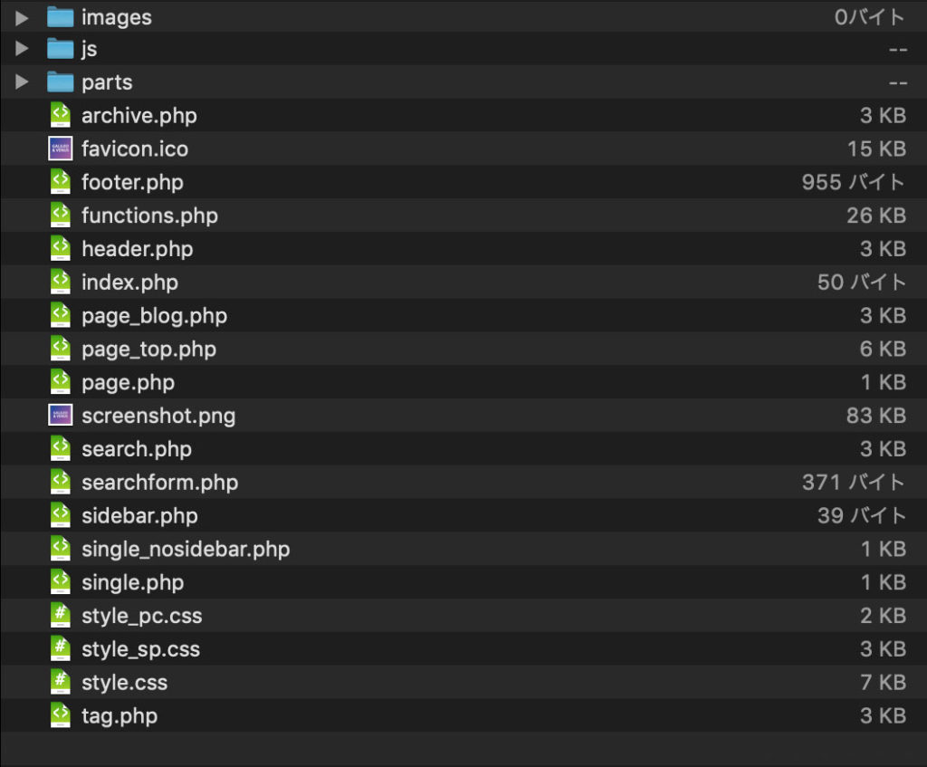This screenshot has height=767, width=927.
Task: Click the 83 KB size of screenshot.png
Action: [876, 415]
